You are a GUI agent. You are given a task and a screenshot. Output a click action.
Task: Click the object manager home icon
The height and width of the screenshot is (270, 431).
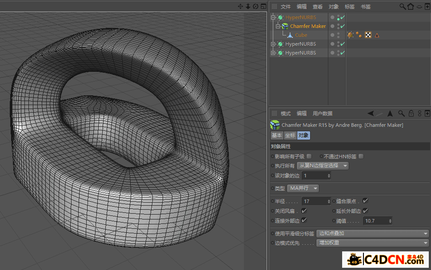coord(411,6)
